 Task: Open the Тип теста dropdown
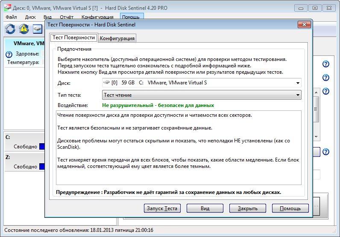coord(202,95)
